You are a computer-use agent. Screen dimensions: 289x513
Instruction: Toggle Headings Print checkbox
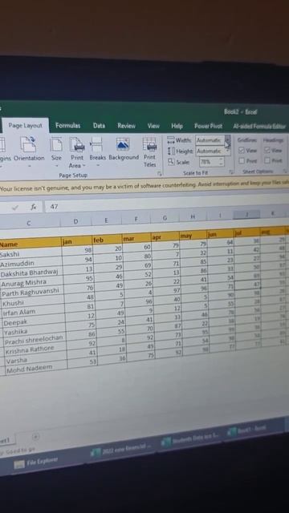(x=267, y=160)
